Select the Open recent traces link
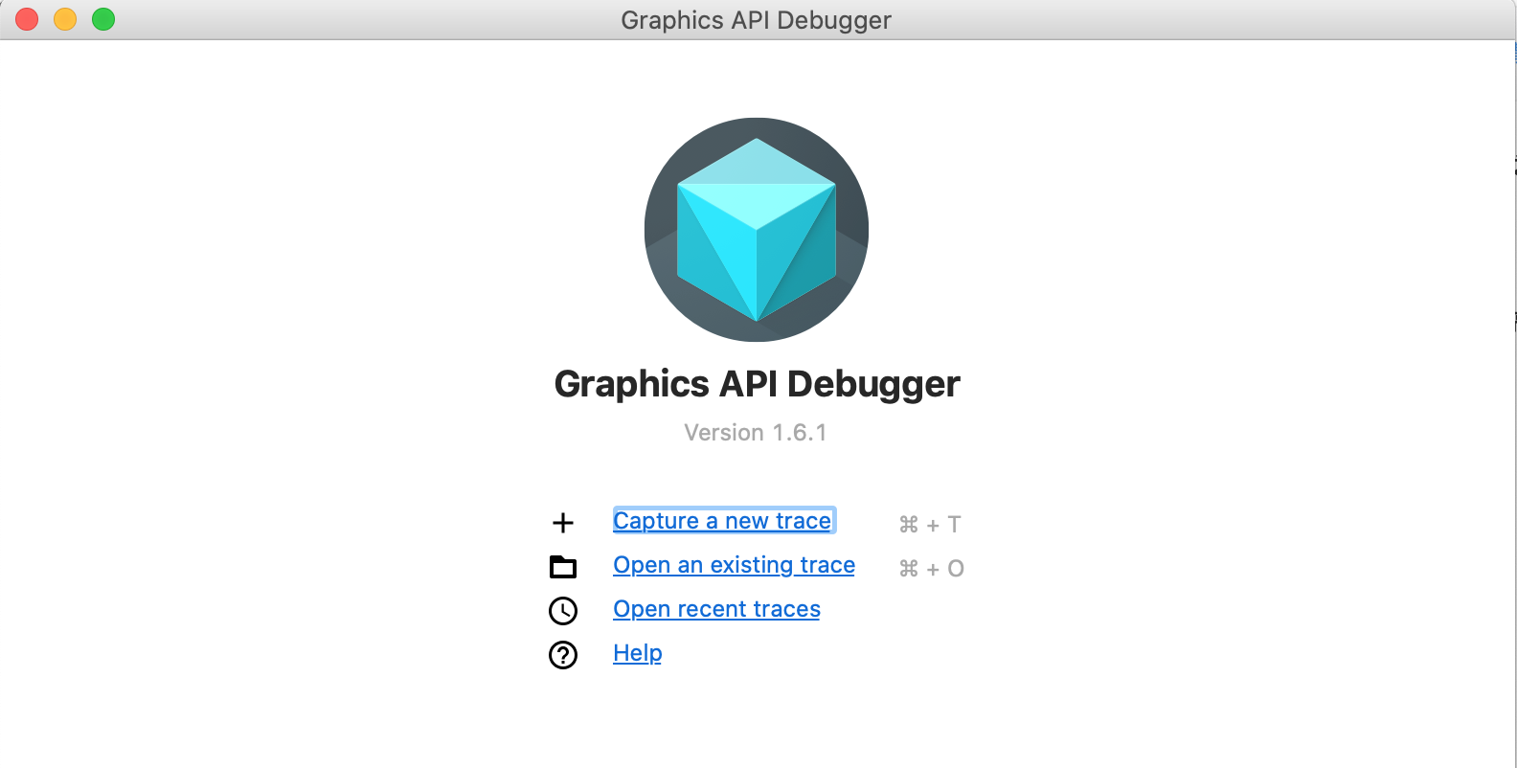This screenshot has height=768, width=1517. (717, 609)
